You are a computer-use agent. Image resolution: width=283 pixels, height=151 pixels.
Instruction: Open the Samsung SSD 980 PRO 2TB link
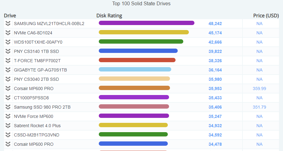click(x=42, y=107)
